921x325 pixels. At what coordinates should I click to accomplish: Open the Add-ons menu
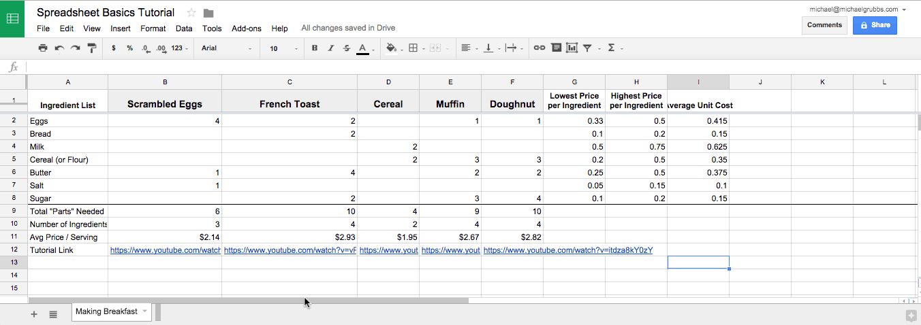[246, 29]
